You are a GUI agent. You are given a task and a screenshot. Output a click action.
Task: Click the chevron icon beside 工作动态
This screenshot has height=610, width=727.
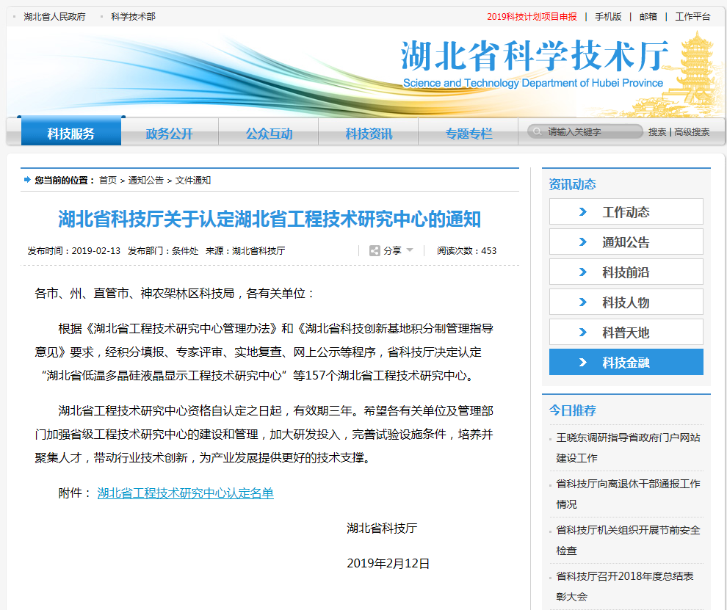[583, 212]
